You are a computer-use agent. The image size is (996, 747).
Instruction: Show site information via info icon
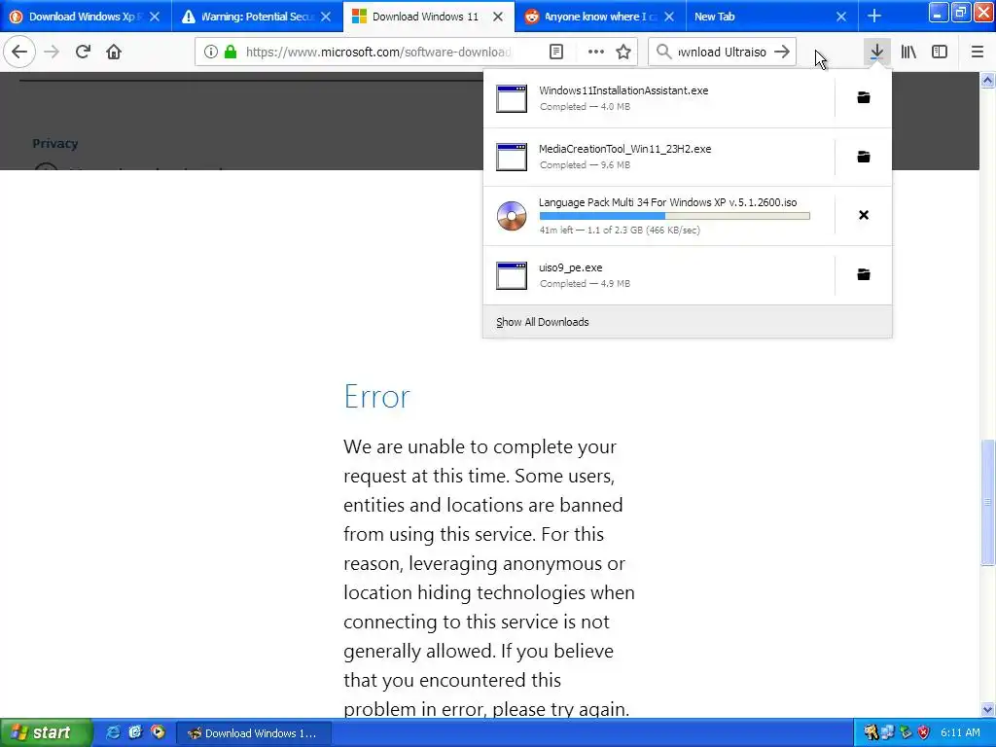[211, 52]
